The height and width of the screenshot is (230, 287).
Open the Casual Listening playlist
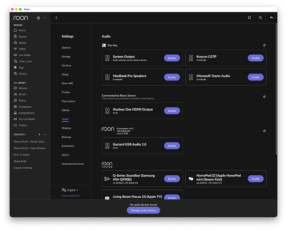pos(23,168)
